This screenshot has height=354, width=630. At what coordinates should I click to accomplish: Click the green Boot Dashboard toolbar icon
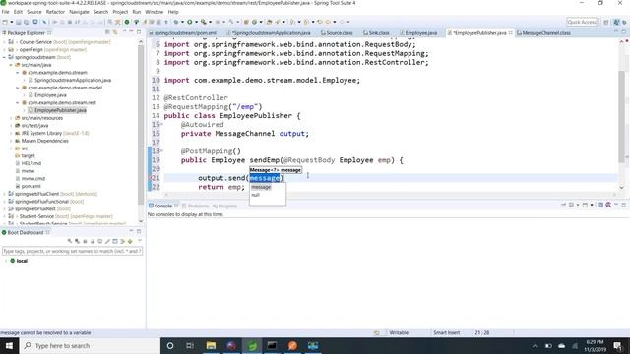pyautogui.click(x=127, y=22)
